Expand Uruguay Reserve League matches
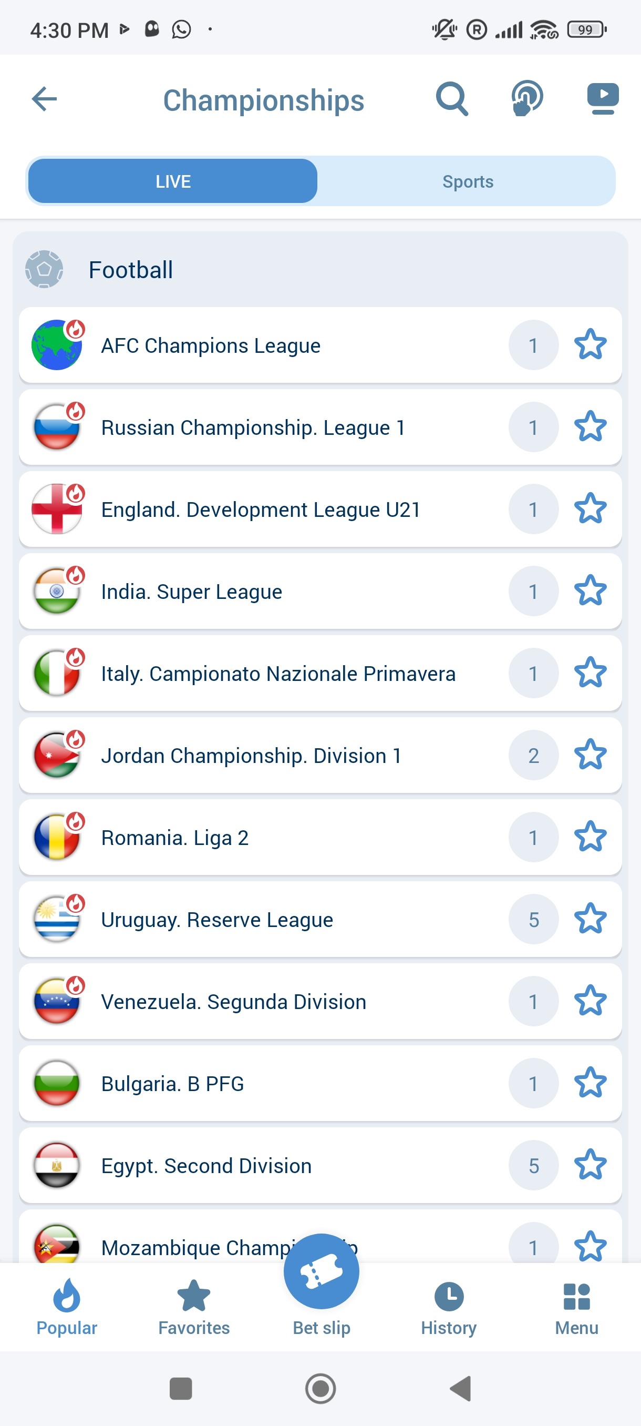This screenshot has width=641, height=1426. pos(217,920)
